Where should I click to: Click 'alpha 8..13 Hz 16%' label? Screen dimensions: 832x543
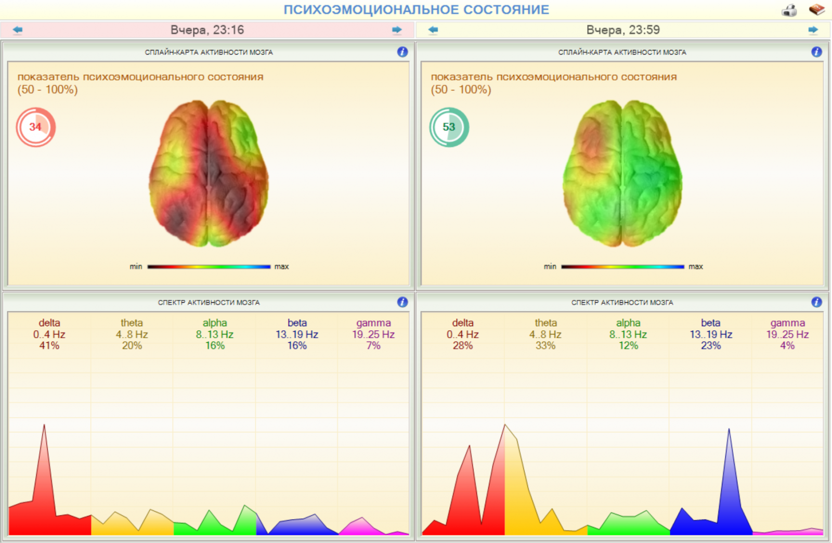pyautogui.click(x=215, y=334)
